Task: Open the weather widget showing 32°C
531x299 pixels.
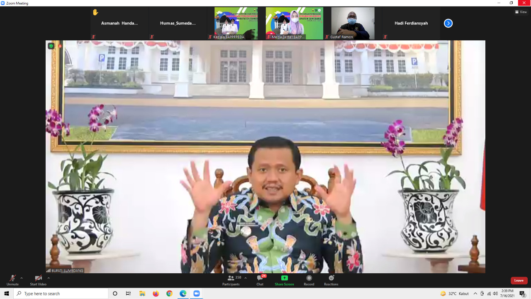Action: pos(455,294)
